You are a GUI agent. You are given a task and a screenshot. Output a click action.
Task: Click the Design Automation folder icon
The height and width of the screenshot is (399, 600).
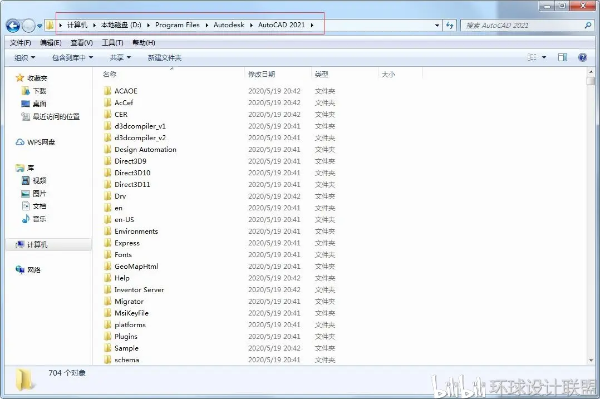tap(107, 149)
